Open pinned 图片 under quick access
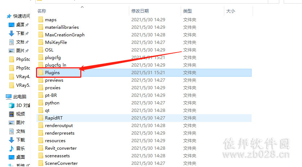The height and width of the screenshot is (167, 302). [x=20, y=51]
